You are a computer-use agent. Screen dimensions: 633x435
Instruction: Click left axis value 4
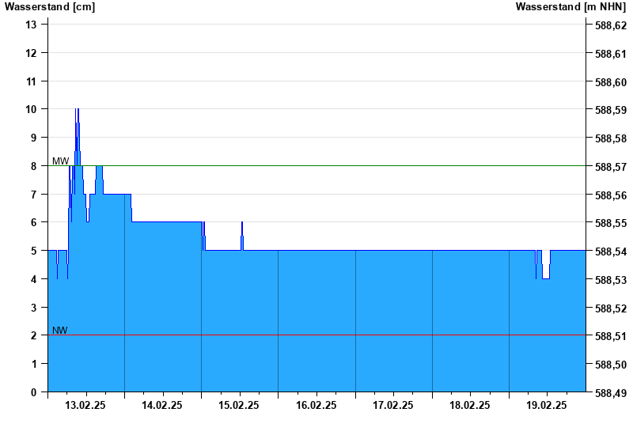(33, 279)
